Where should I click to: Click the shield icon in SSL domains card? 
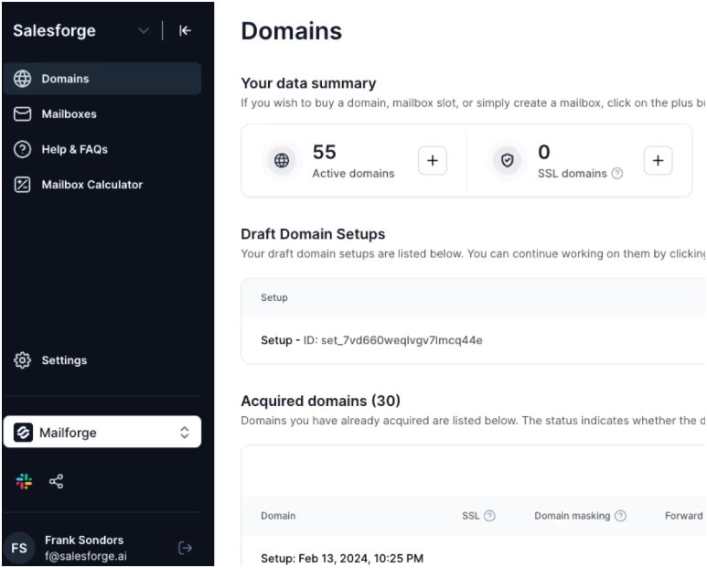(508, 160)
